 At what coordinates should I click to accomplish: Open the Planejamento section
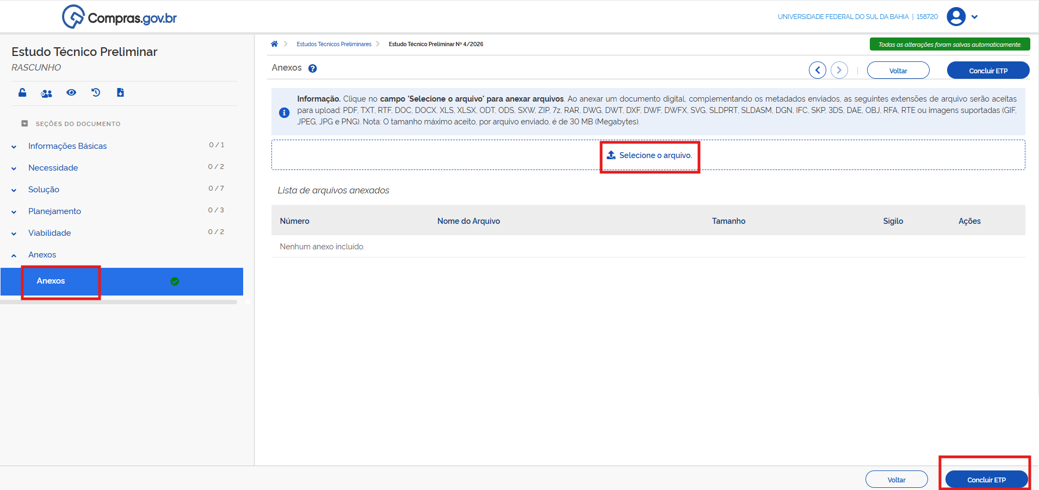click(54, 211)
